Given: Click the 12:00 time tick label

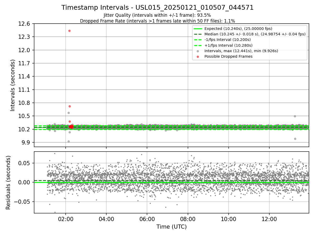Looking at the screenshot, I should point(269,219).
